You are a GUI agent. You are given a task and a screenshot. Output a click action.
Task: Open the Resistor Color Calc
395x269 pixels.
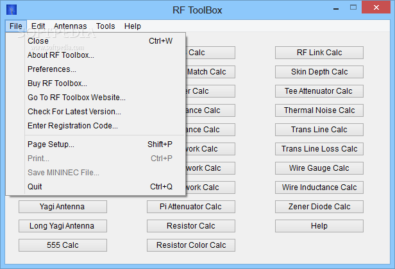pyautogui.click(x=191, y=245)
